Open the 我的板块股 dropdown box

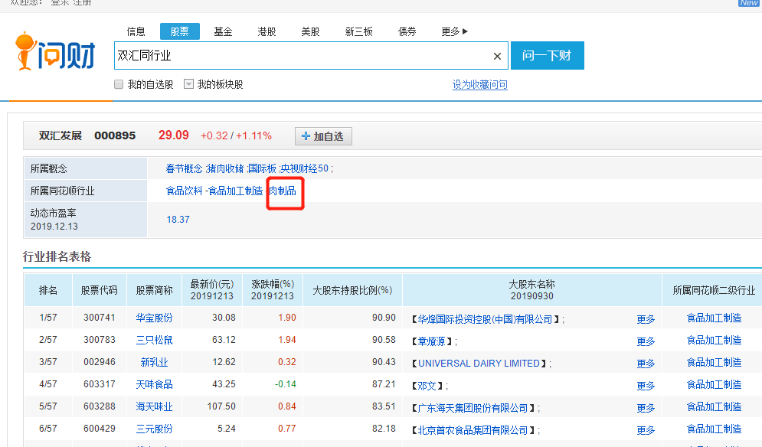[x=188, y=84]
